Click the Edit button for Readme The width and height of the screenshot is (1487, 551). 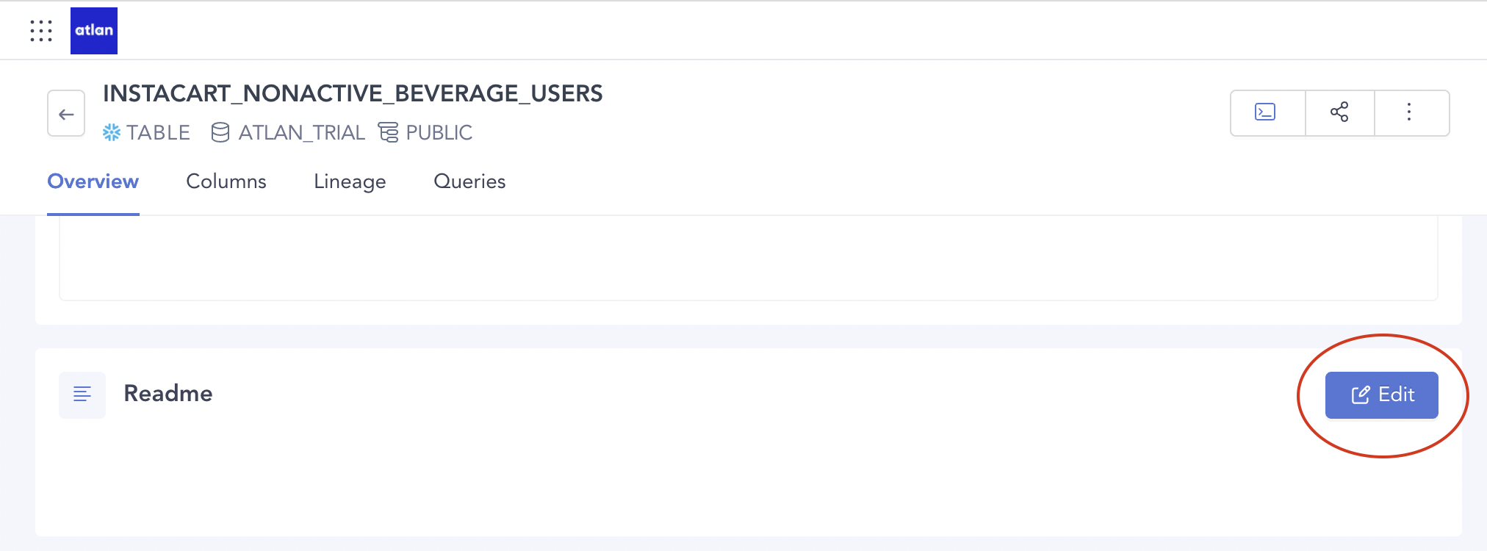point(1381,395)
